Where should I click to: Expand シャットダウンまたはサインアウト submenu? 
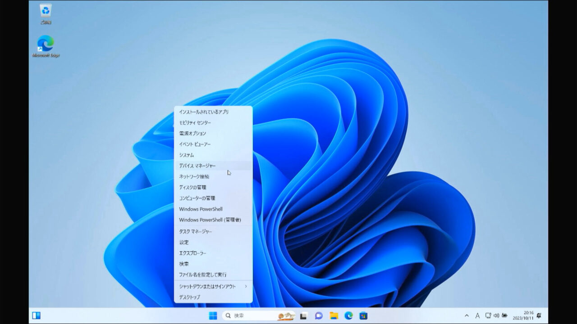(213, 286)
